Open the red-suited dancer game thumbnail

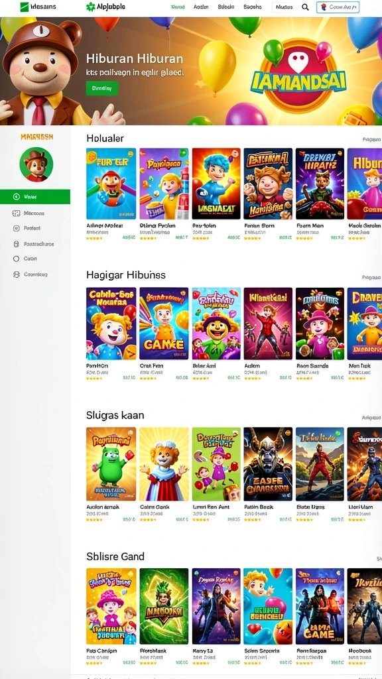268,324
